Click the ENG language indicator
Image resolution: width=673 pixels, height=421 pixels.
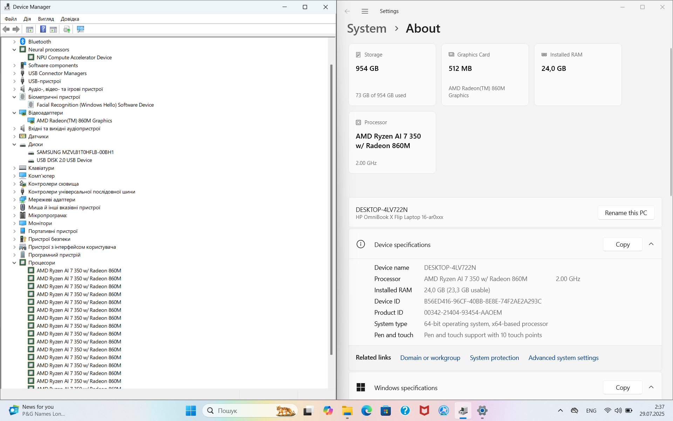591,410
